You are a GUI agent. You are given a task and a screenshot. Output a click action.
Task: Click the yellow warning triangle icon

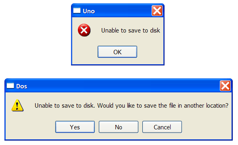pyautogui.click(x=17, y=105)
